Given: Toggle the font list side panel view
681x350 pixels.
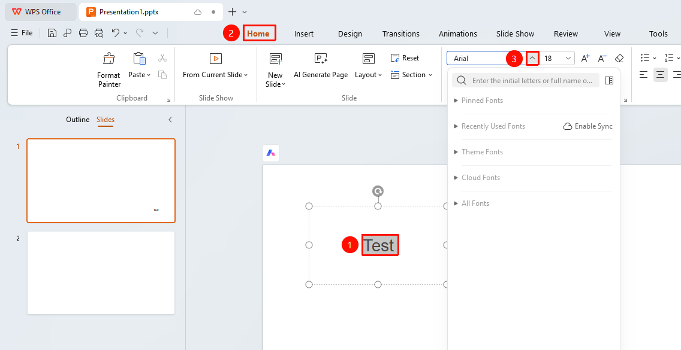Looking at the screenshot, I should click(x=609, y=81).
